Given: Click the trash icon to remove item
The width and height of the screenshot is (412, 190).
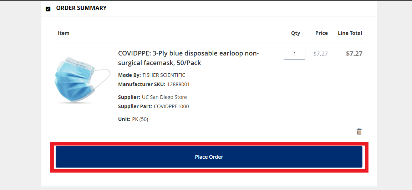Looking at the screenshot, I should (359, 131).
